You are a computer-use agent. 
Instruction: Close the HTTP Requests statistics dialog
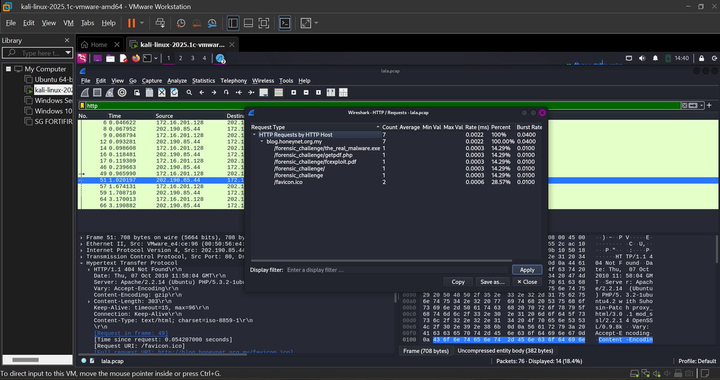[526, 282]
